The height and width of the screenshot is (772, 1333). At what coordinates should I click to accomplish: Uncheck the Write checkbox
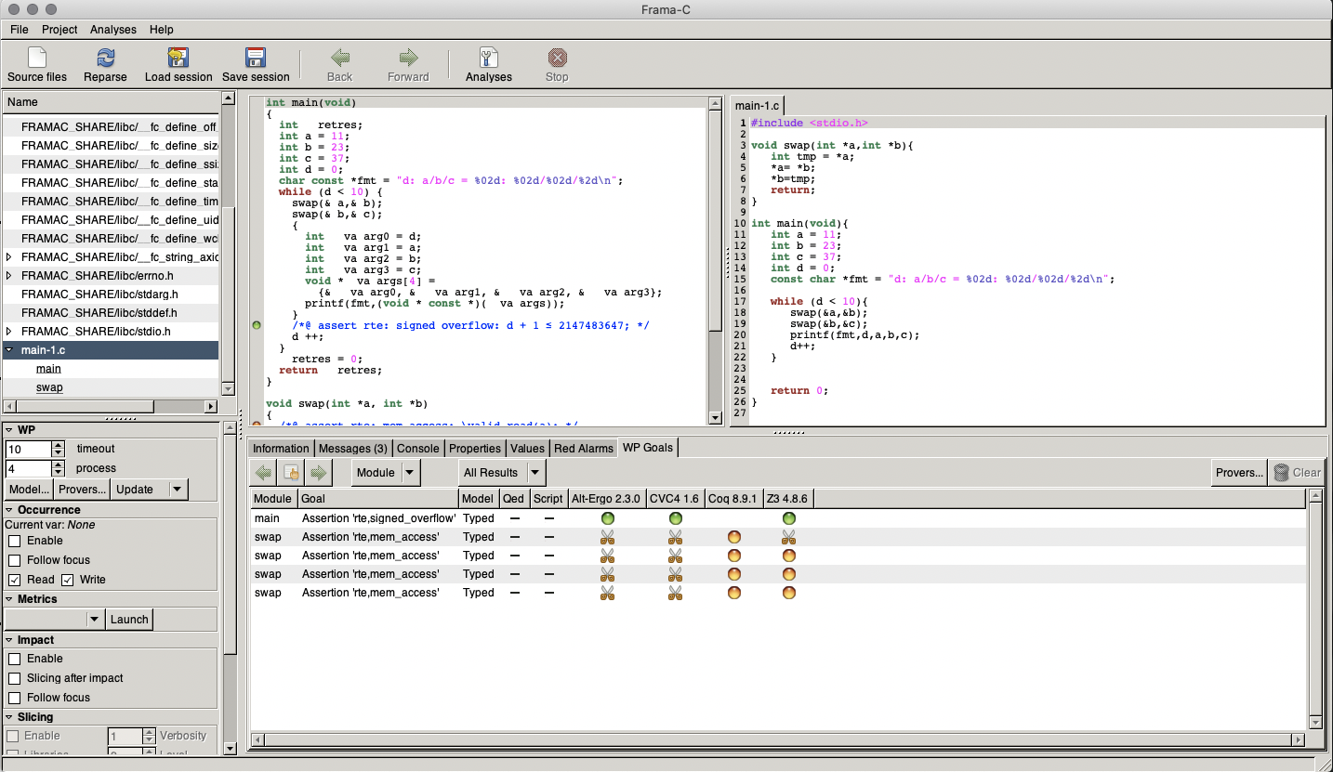pyautogui.click(x=67, y=580)
